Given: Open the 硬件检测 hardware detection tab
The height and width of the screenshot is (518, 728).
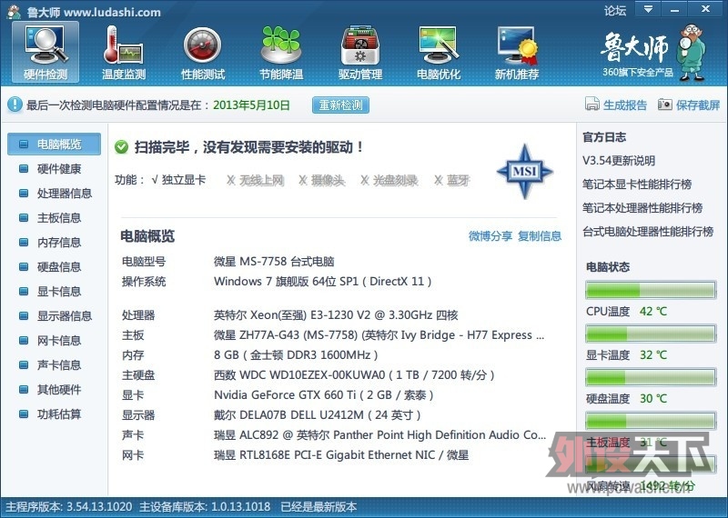Looking at the screenshot, I should tap(45, 53).
